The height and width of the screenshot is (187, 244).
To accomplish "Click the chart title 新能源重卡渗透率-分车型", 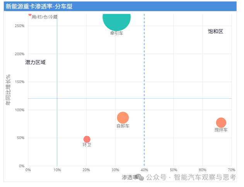I will click(x=39, y=7).
